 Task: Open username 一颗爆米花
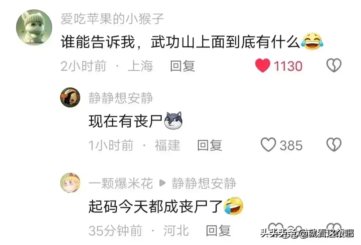click(121, 183)
